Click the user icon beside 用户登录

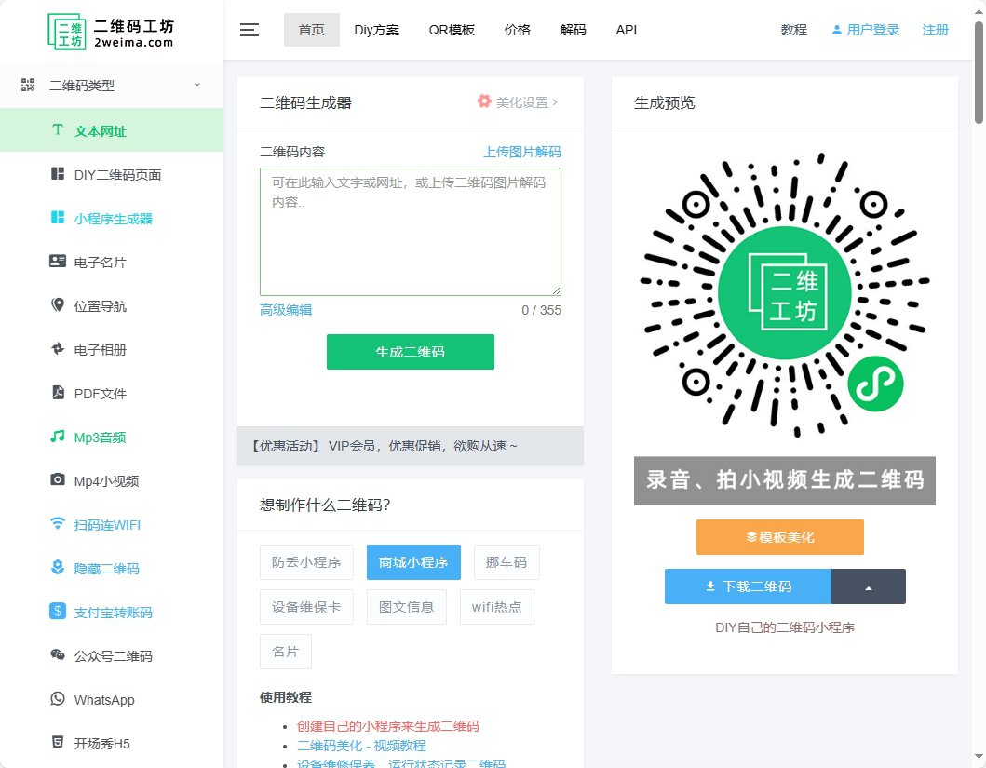837,30
